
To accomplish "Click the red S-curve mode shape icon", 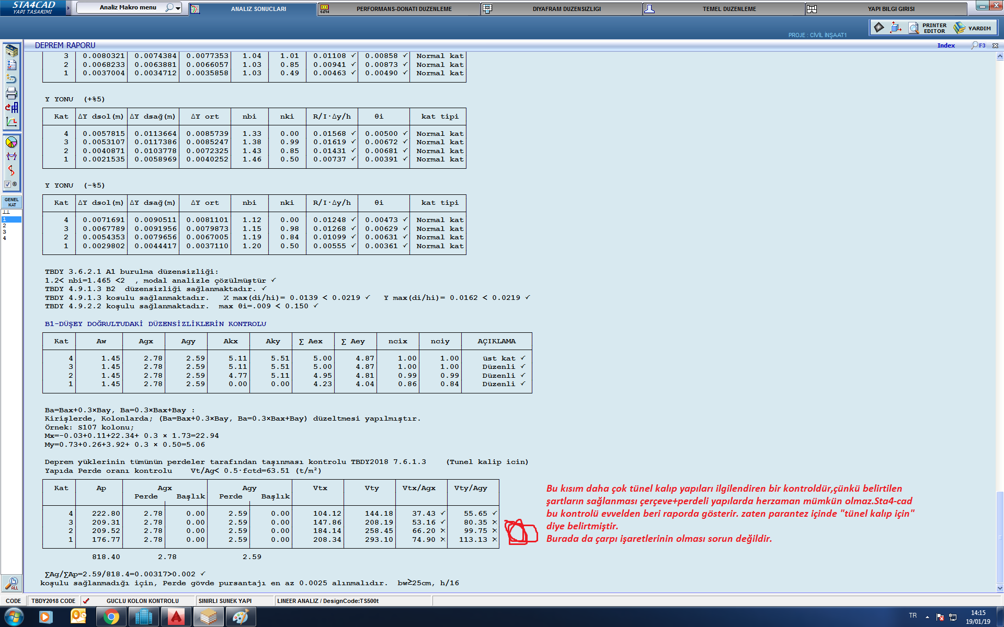I will point(12,170).
